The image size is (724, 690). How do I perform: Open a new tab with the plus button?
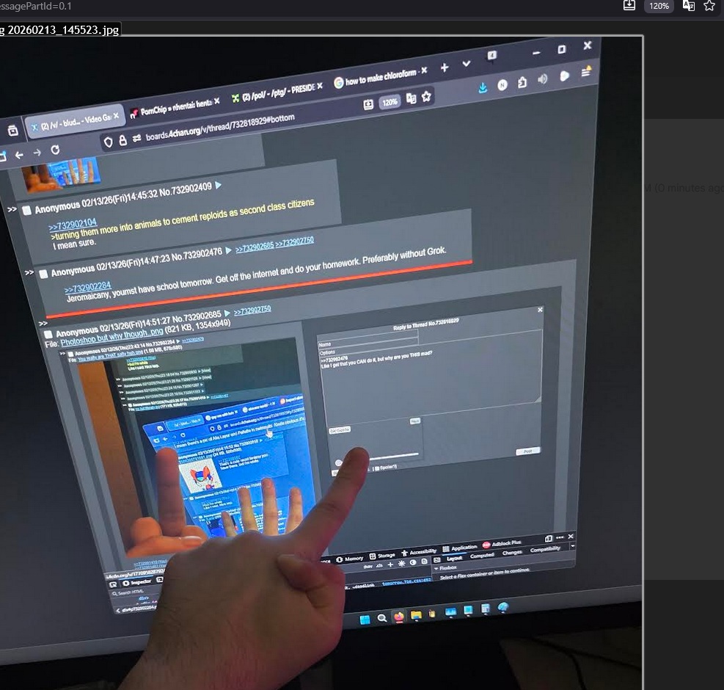tap(445, 68)
